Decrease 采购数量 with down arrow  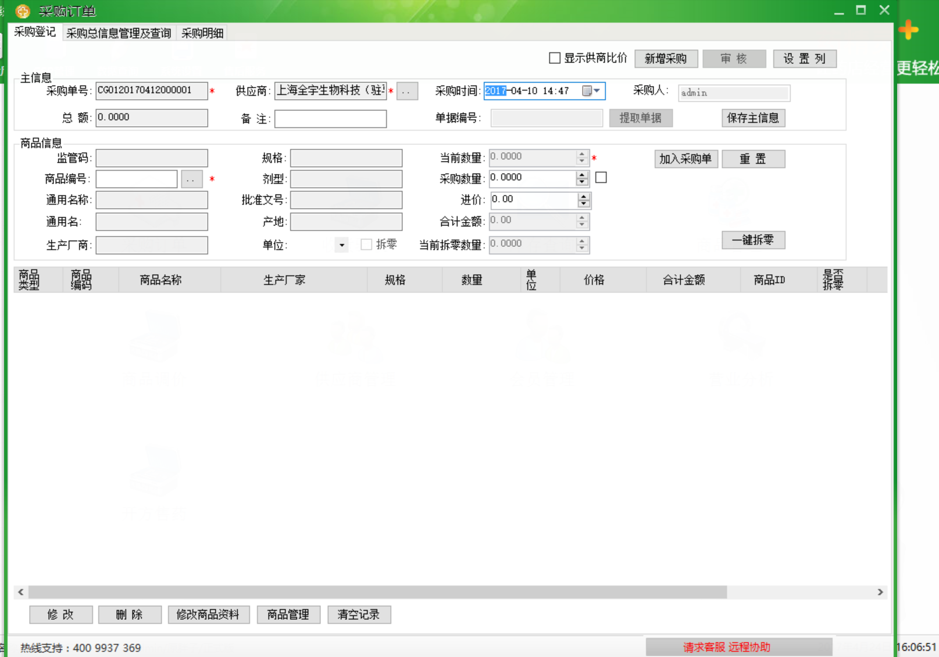pyautogui.click(x=582, y=182)
